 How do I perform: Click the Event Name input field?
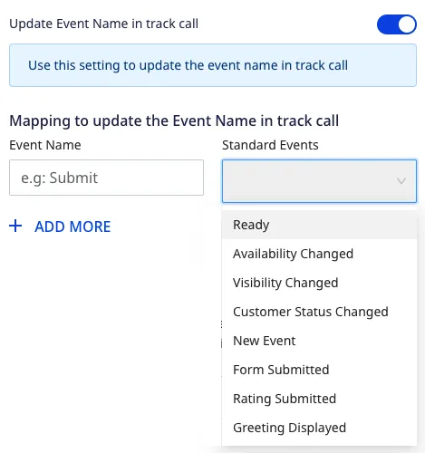tap(106, 178)
